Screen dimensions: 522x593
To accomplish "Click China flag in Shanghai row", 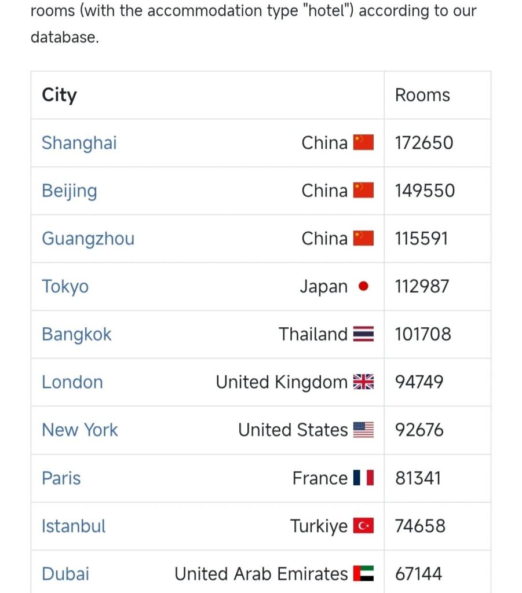I will point(363,142).
